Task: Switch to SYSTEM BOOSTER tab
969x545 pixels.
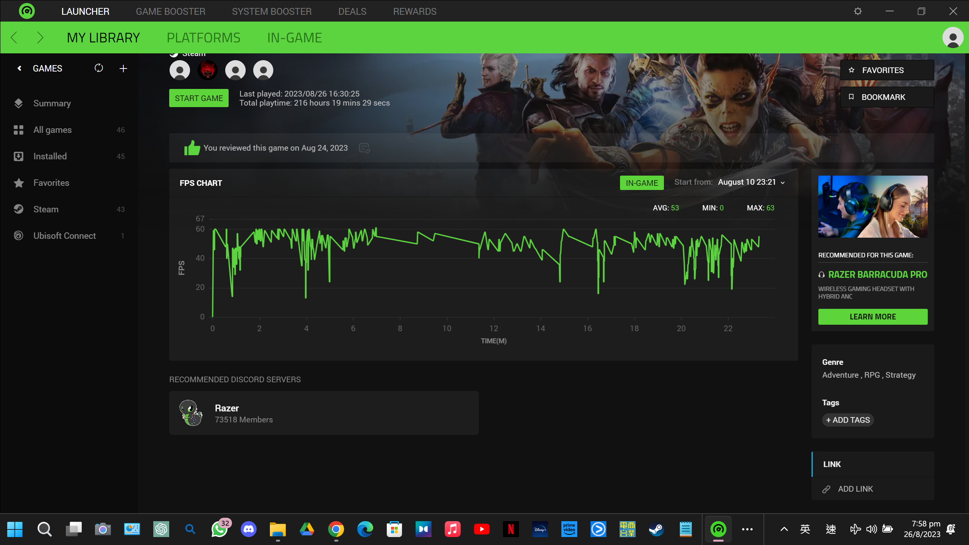Action: 272,11
